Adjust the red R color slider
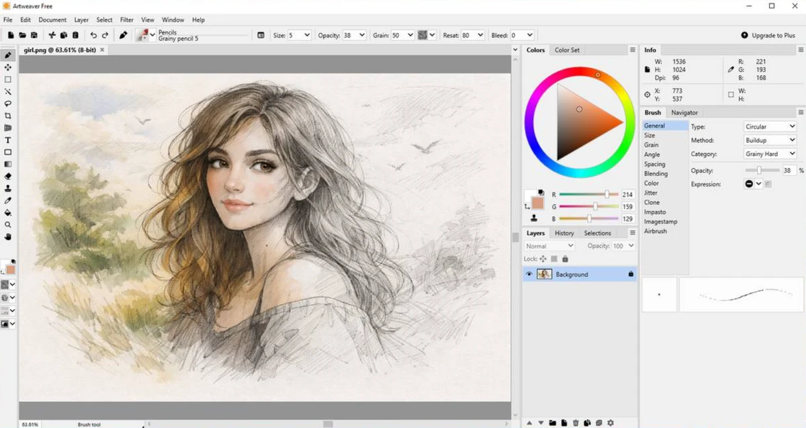806x428 pixels. point(589,194)
